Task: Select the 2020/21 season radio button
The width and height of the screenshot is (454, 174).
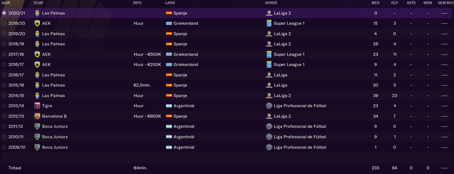Action: (x=4, y=13)
